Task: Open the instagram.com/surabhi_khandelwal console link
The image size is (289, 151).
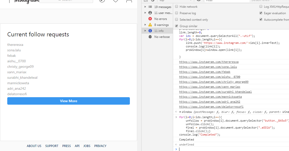Action: [215, 91]
